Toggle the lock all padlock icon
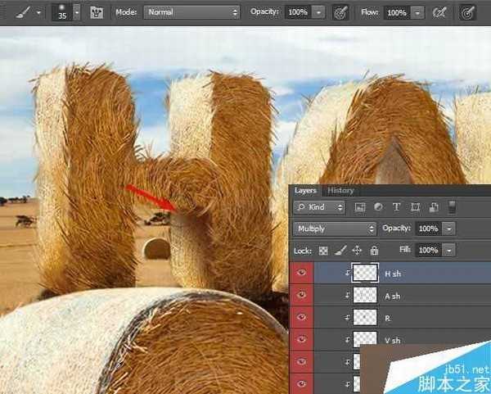This screenshot has width=491, height=394. 374,250
